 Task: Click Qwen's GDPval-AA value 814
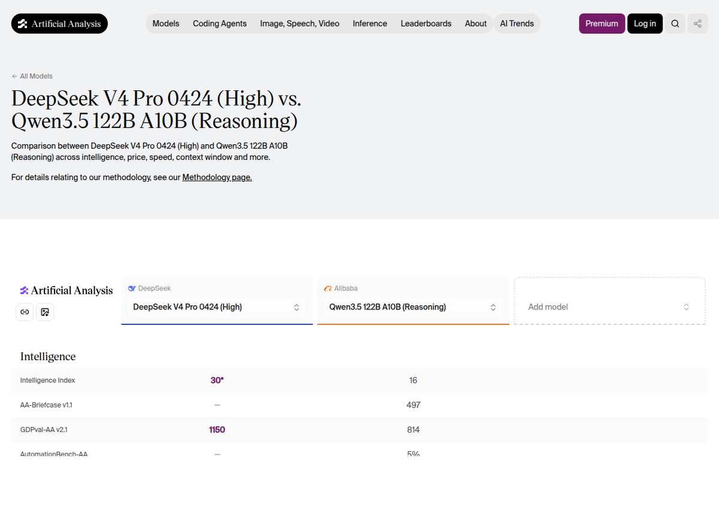(413, 430)
